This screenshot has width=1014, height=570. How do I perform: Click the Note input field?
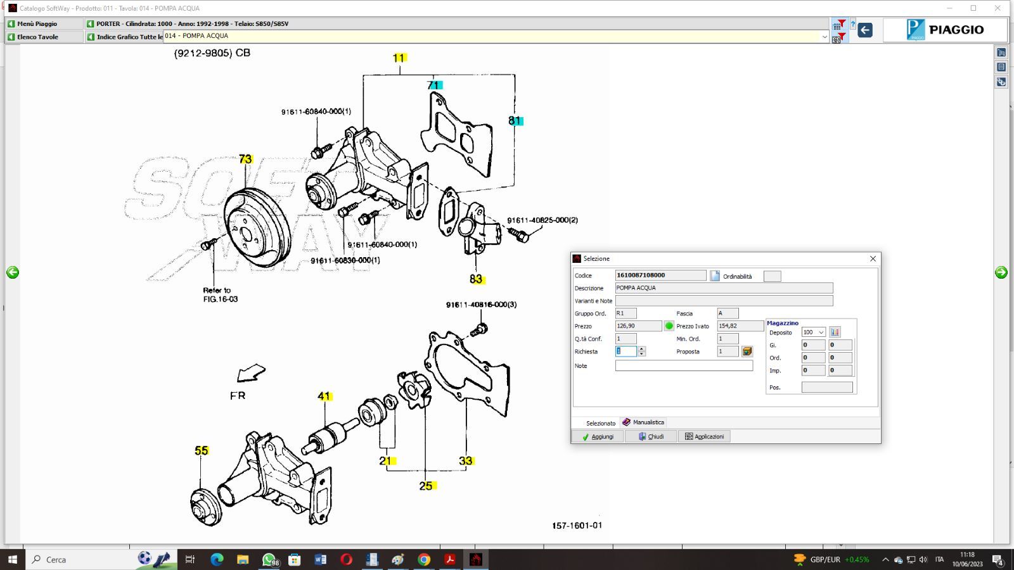pos(684,365)
